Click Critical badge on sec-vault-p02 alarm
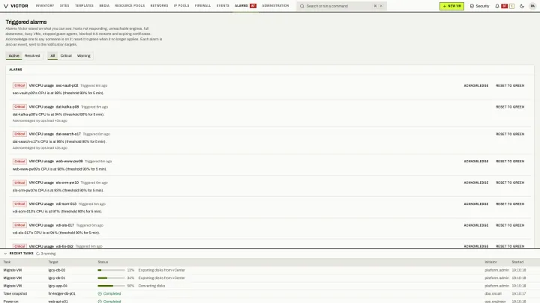 (19, 85)
